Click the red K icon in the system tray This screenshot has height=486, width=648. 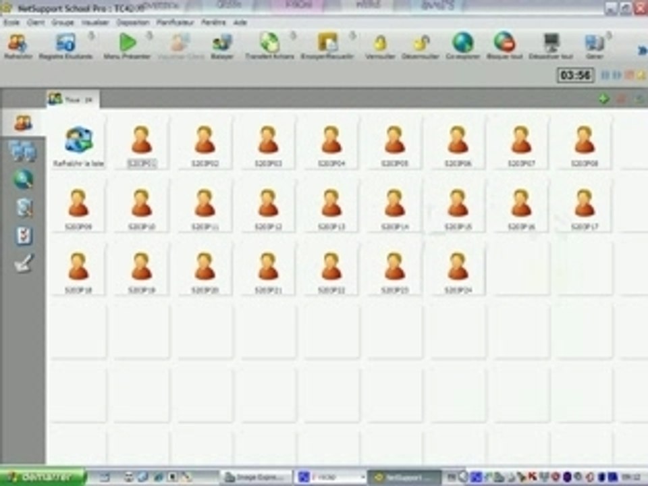click(x=533, y=477)
